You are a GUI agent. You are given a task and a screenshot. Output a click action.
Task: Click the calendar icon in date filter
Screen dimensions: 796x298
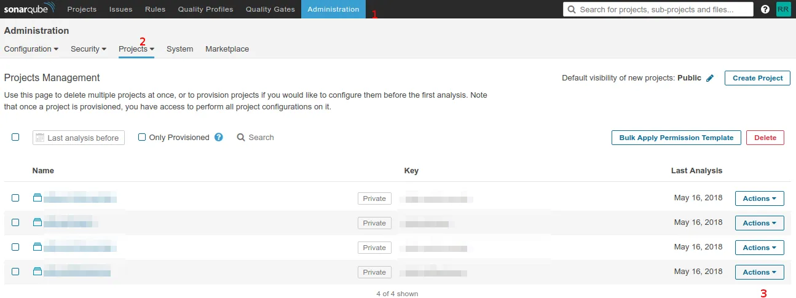pos(40,138)
